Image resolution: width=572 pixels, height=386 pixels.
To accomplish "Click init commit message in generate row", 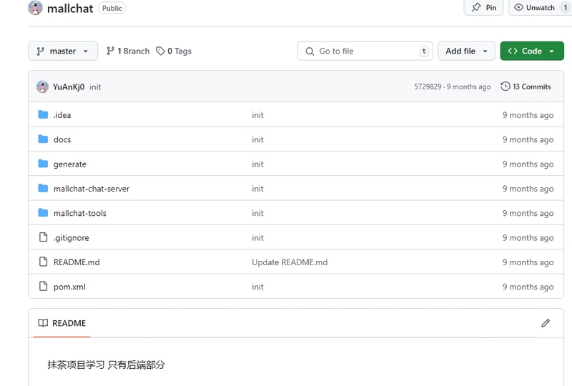I will 257,164.
